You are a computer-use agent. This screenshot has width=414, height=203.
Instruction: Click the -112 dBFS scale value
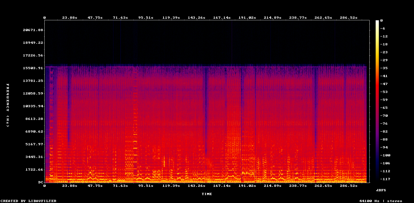(x=385, y=171)
